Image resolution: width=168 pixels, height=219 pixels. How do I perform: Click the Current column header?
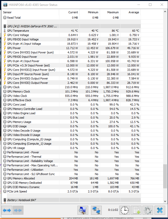69,12
